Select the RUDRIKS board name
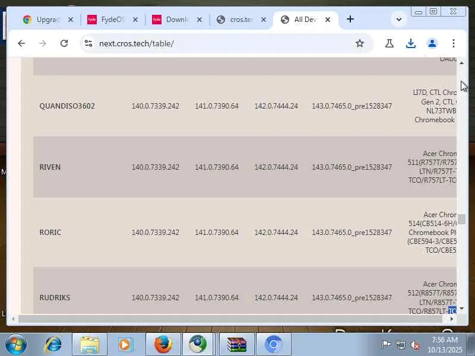This screenshot has width=475, height=356. [55, 298]
